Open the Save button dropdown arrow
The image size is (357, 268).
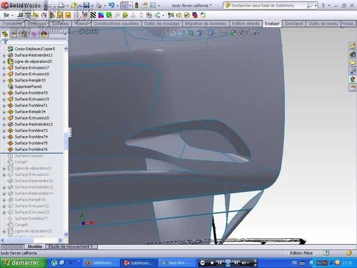(92, 6)
